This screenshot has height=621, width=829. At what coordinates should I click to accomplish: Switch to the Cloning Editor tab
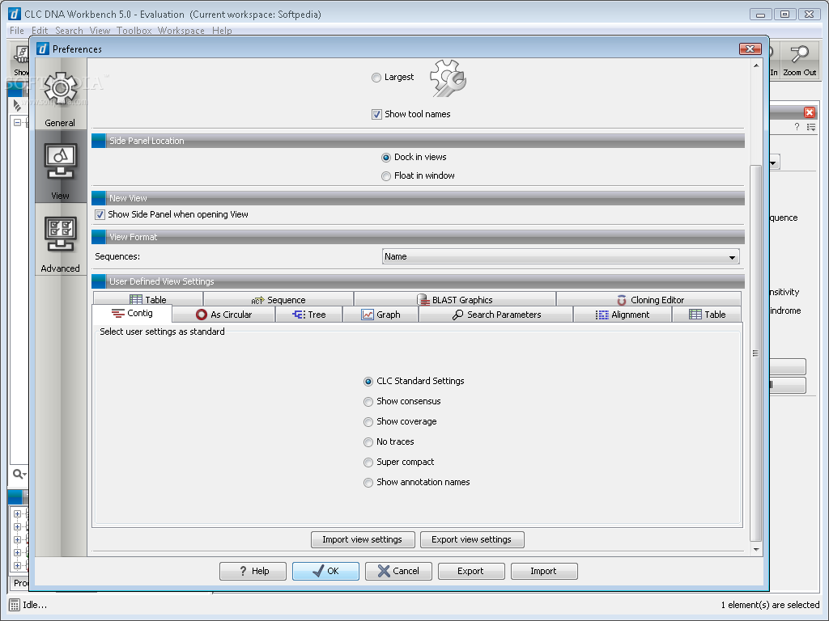[x=649, y=299]
